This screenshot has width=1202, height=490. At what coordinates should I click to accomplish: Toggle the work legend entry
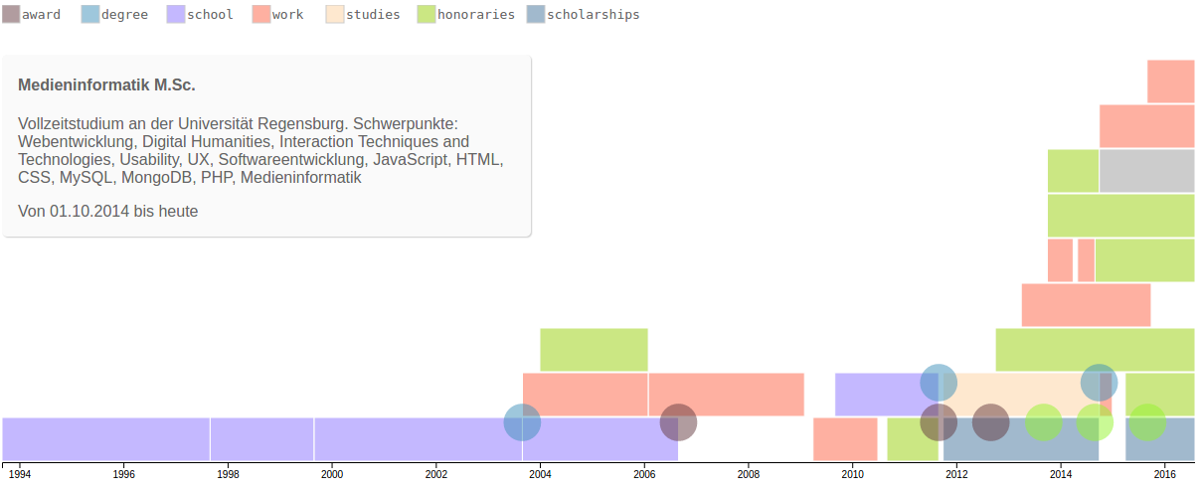point(277,14)
